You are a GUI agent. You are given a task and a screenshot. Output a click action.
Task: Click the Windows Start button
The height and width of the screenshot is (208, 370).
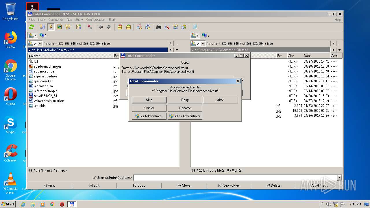(8, 204)
